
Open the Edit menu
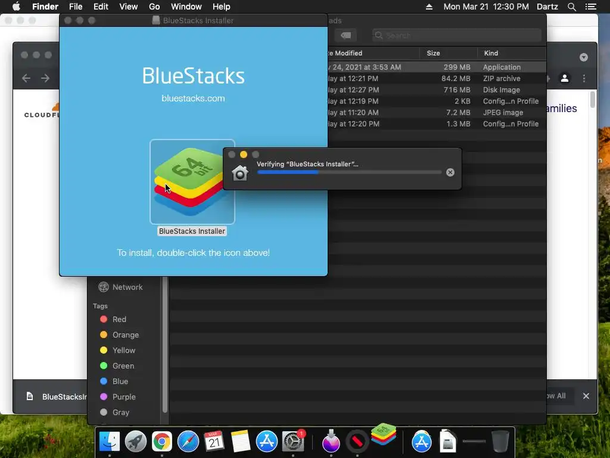(101, 7)
